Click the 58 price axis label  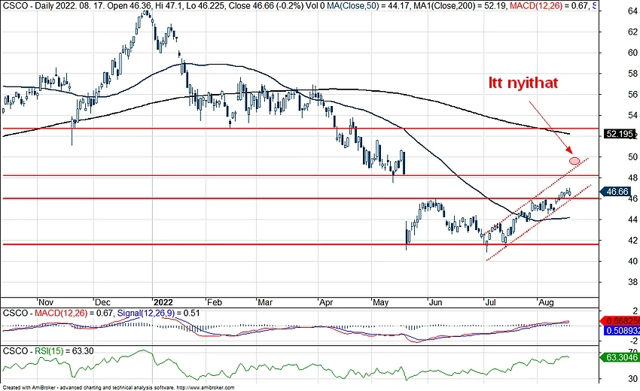click(x=632, y=74)
